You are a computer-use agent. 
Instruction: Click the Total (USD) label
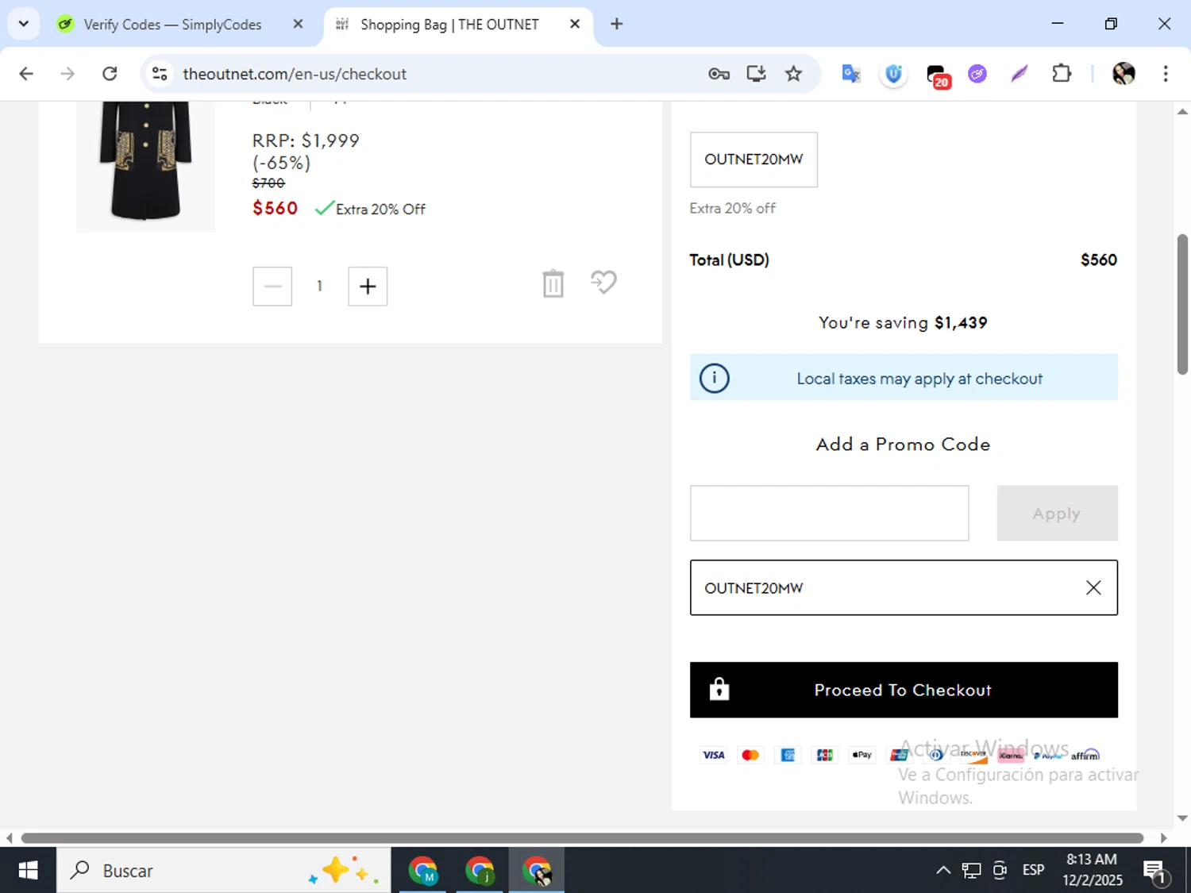(729, 260)
